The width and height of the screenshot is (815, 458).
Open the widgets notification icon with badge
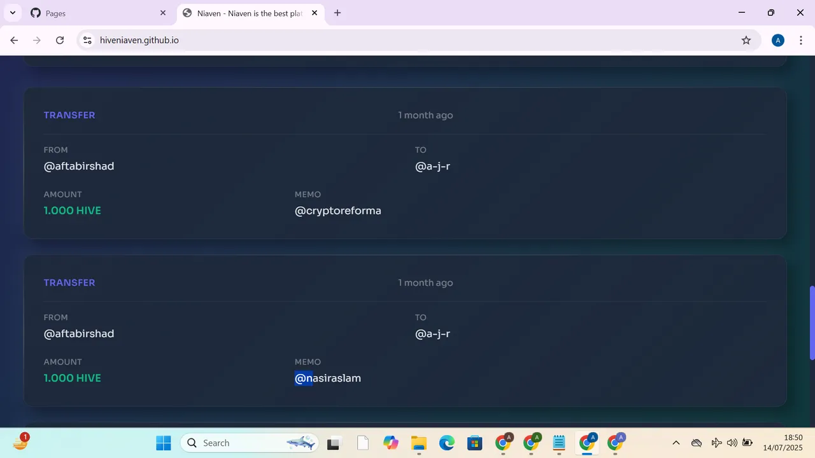(x=21, y=441)
